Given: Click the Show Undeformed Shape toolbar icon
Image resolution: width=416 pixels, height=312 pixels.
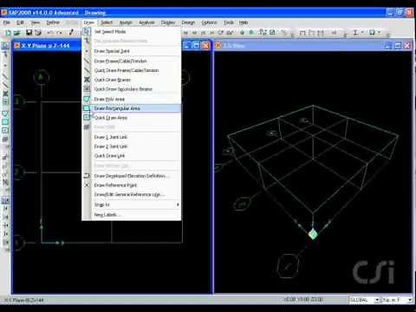Looking at the screenshot, I should [302, 33].
